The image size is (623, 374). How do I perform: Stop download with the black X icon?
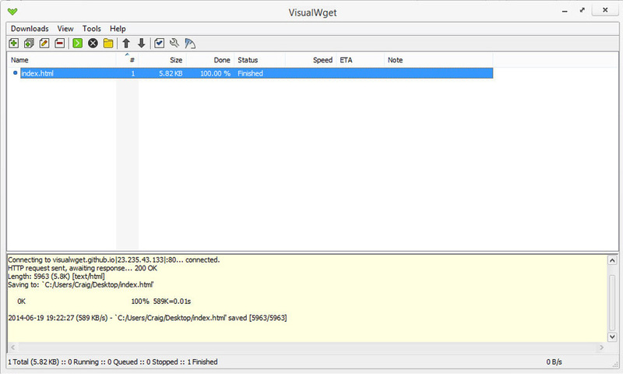93,43
